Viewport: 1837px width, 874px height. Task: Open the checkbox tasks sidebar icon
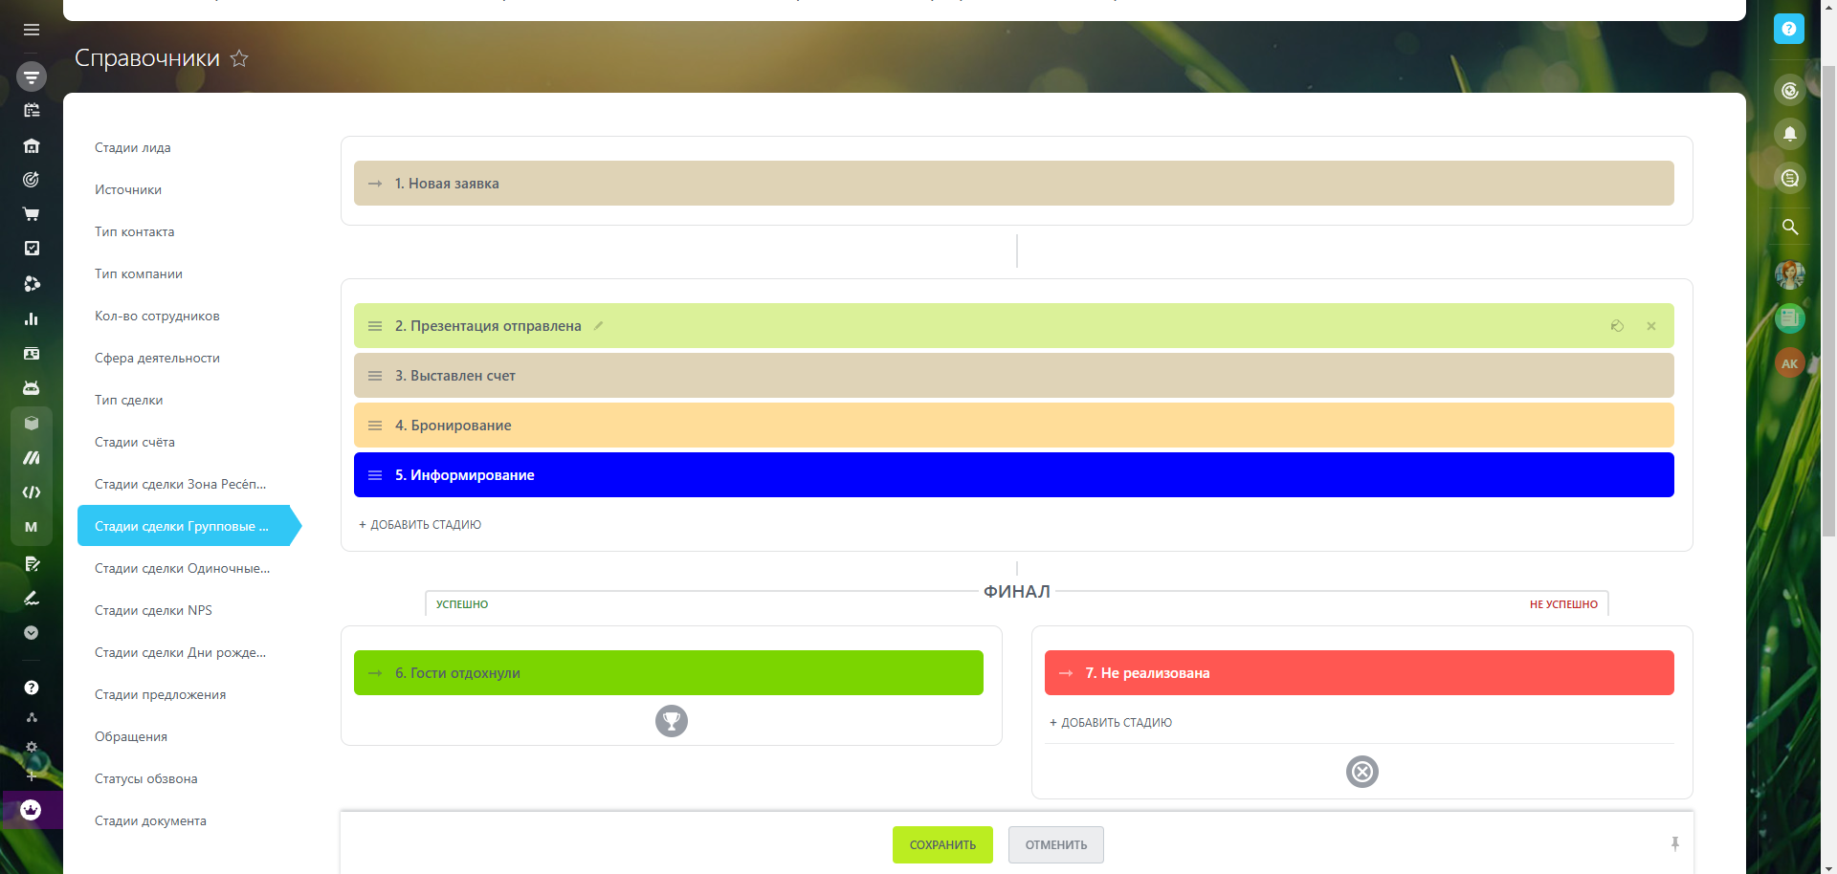coord(32,249)
